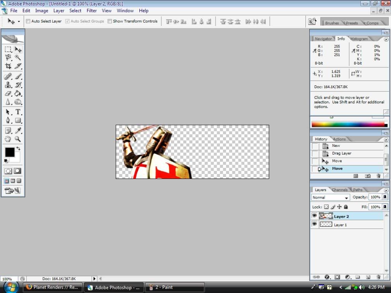This screenshot has width=391, height=293.
Task: Click the black foreground color swatch
Action: (x=10, y=152)
